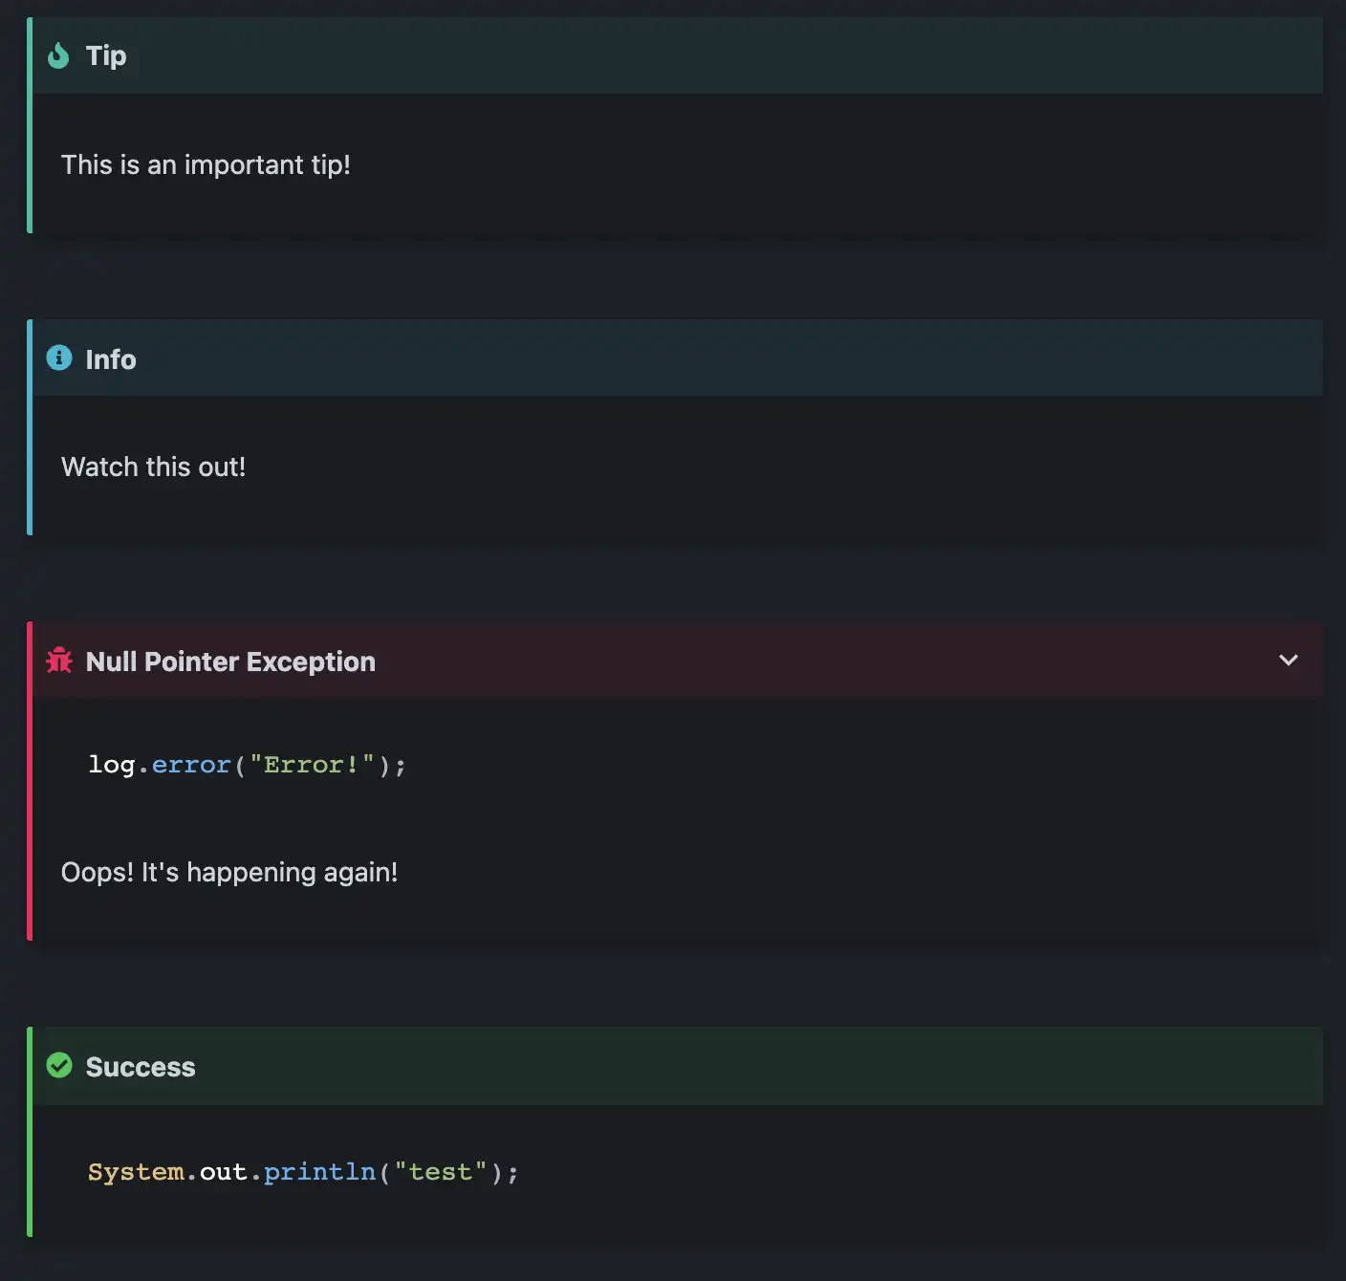Viewport: 1346px width, 1281px height.
Task: Click the Null Pointer Exception title text
Action: pos(229,661)
